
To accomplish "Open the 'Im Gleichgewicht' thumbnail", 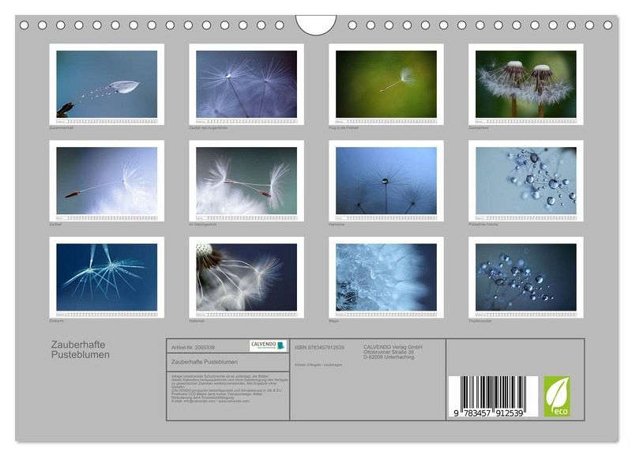I will [x=246, y=180].
